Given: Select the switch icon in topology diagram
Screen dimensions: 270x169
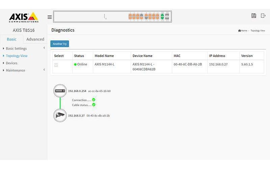Looking at the screenshot, I should tap(60, 91).
